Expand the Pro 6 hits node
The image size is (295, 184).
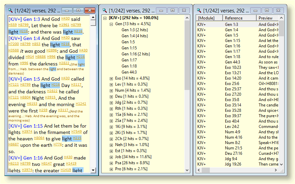(x=111, y=169)
